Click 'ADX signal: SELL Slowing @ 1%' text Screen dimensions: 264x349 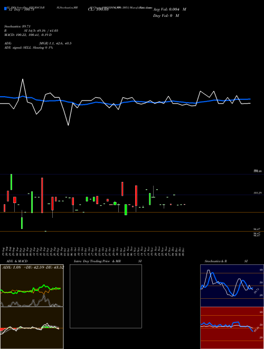click(x=29, y=48)
